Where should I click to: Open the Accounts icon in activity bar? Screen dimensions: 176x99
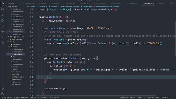(x=3, y=88)
